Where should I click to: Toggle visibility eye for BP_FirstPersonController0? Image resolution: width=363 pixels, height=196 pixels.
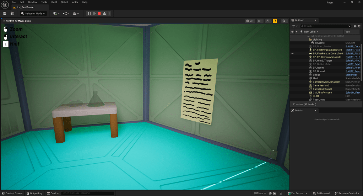coord(292,53)
